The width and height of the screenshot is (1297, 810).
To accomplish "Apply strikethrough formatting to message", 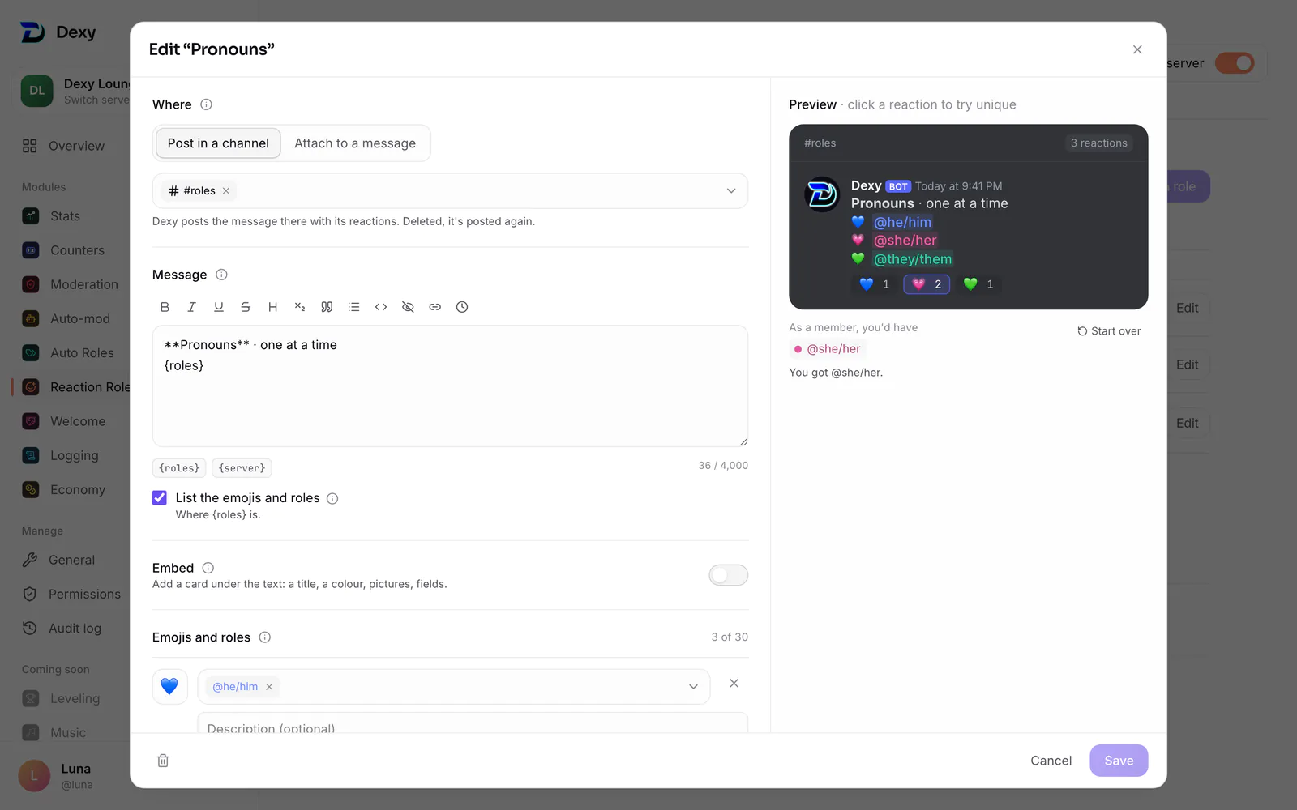I will click(246, 307).
